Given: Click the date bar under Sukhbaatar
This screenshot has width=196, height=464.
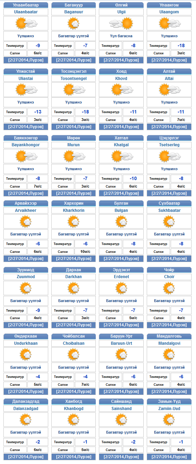Looking at the screenshot, I should click(x=169, y=259).
